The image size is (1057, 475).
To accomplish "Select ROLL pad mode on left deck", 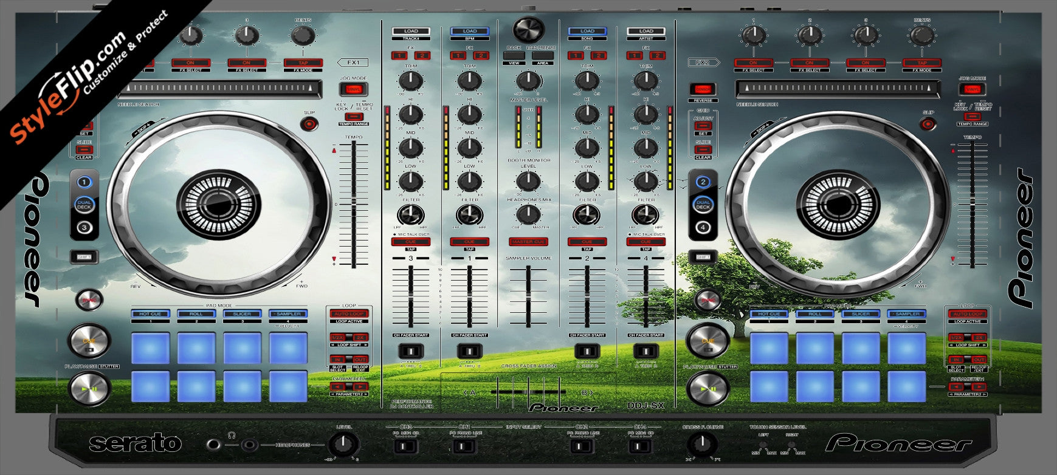I will pos(196,314).
